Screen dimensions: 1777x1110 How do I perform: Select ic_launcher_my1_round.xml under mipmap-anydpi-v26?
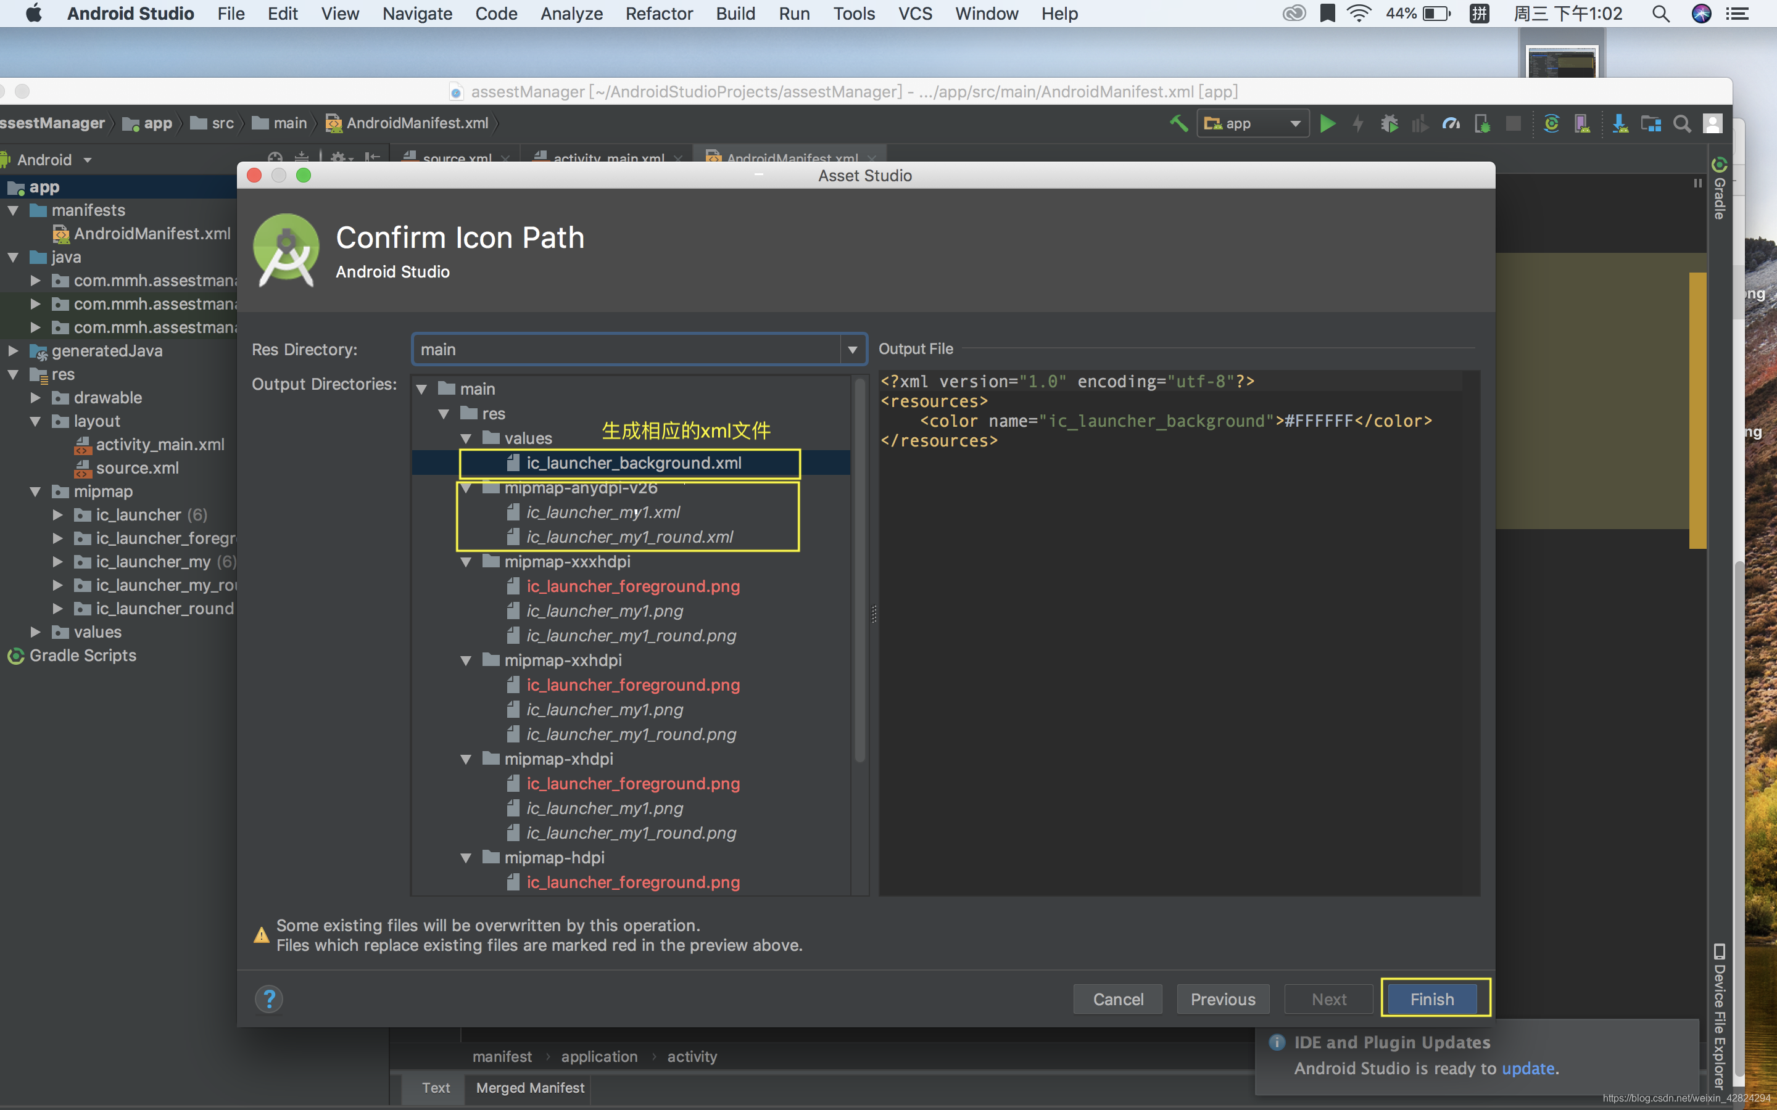point(629,537)
